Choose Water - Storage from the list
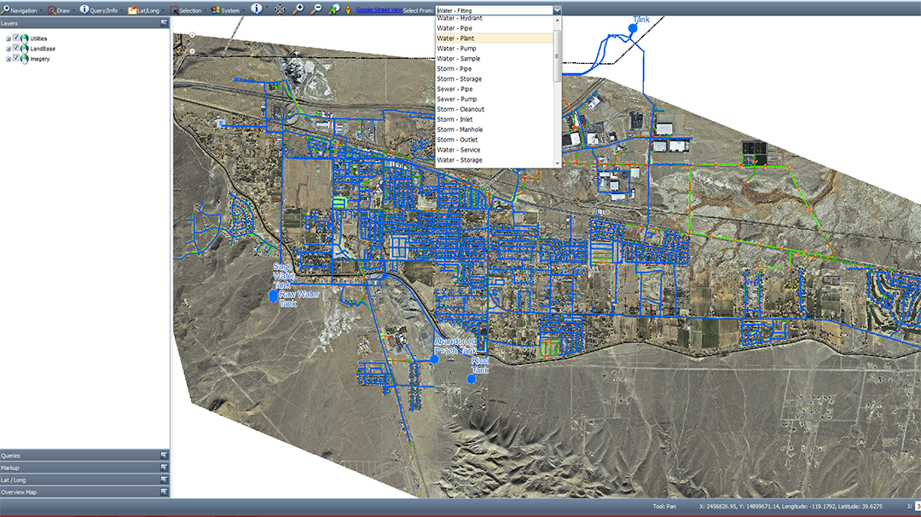 click(494, 159)
